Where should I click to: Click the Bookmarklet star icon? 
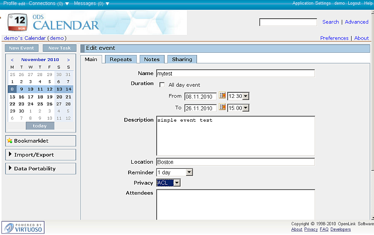point(10,141)
